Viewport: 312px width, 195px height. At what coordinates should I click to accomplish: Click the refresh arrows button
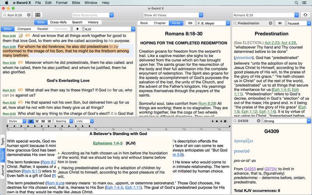coord(305,15)
